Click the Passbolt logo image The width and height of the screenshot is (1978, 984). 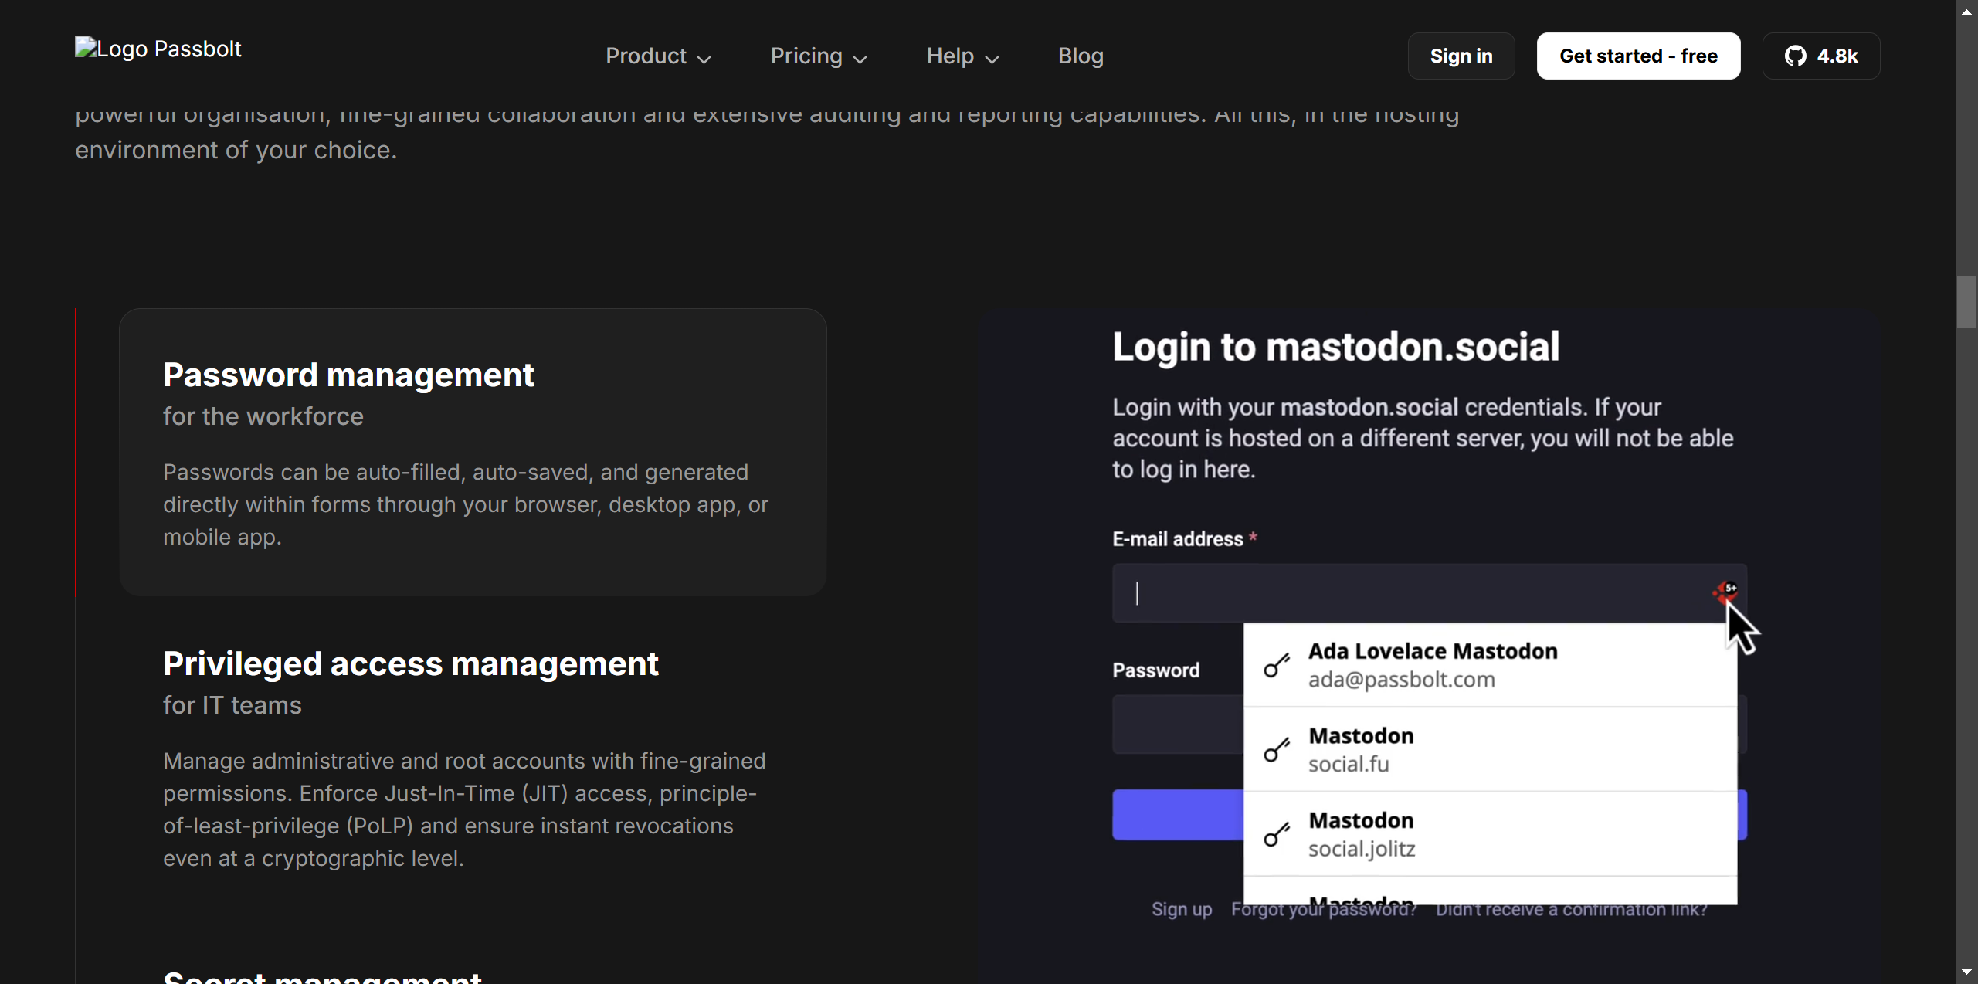(x=158, y=49)
